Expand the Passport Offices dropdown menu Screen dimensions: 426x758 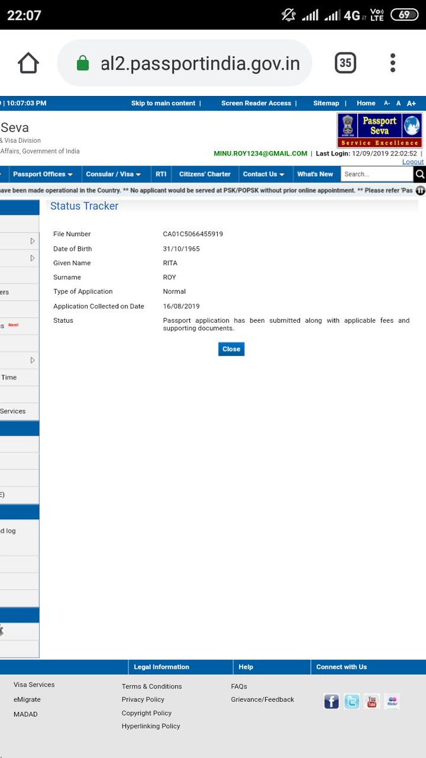tap(43, 174)
